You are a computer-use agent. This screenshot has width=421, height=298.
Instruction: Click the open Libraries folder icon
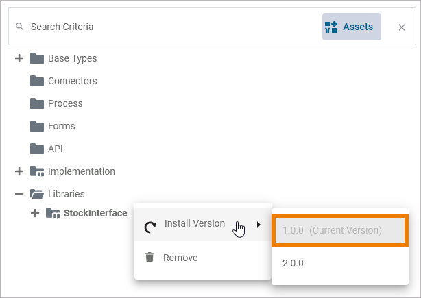coord(37,194)
